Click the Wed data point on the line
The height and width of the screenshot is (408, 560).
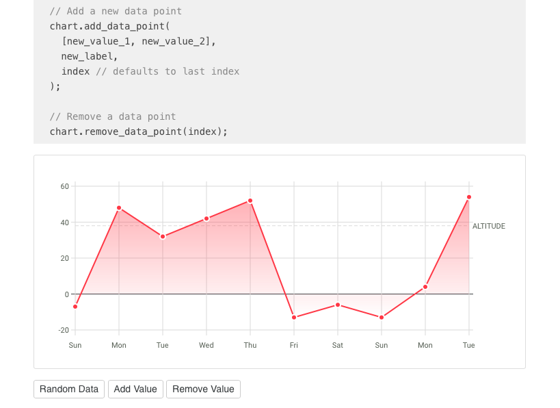[x=206, y=218]
